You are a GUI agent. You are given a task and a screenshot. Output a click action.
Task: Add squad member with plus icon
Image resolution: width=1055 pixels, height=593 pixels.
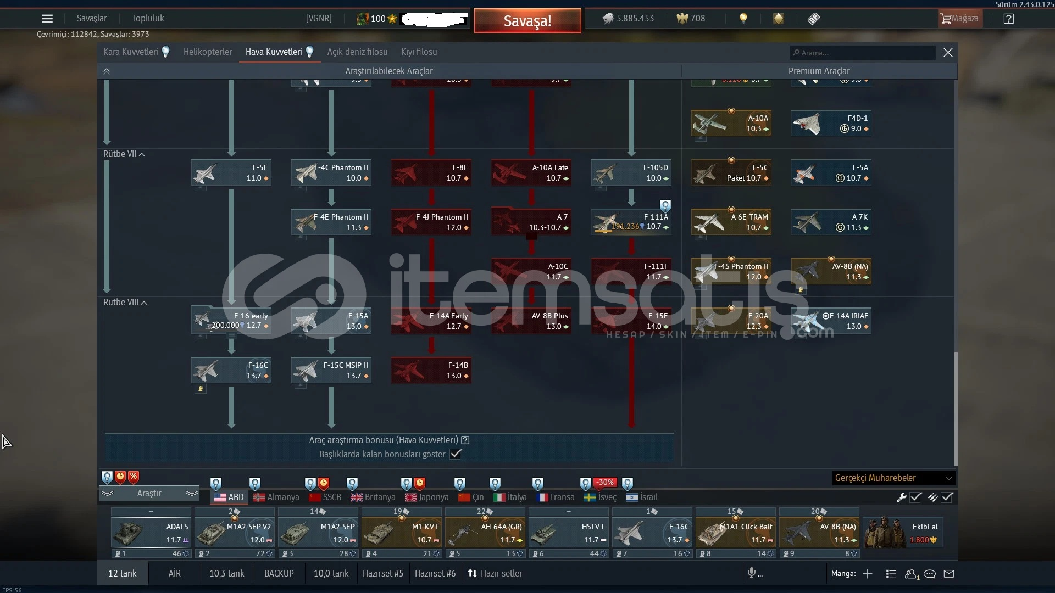(868, 574)
